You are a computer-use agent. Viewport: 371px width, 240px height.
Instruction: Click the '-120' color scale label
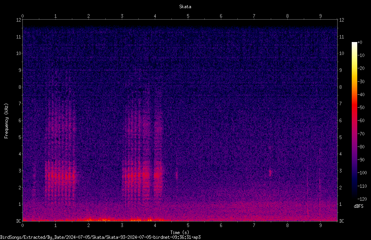[x=362, y=199]
